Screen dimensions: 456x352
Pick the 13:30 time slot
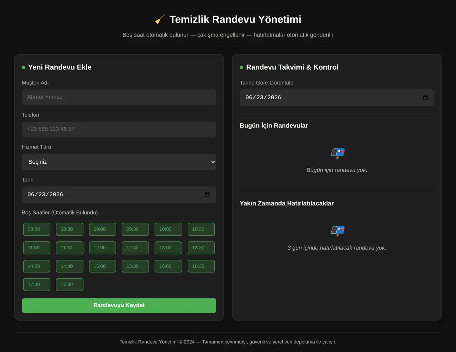pyautogui.click(x=201, y=248)
